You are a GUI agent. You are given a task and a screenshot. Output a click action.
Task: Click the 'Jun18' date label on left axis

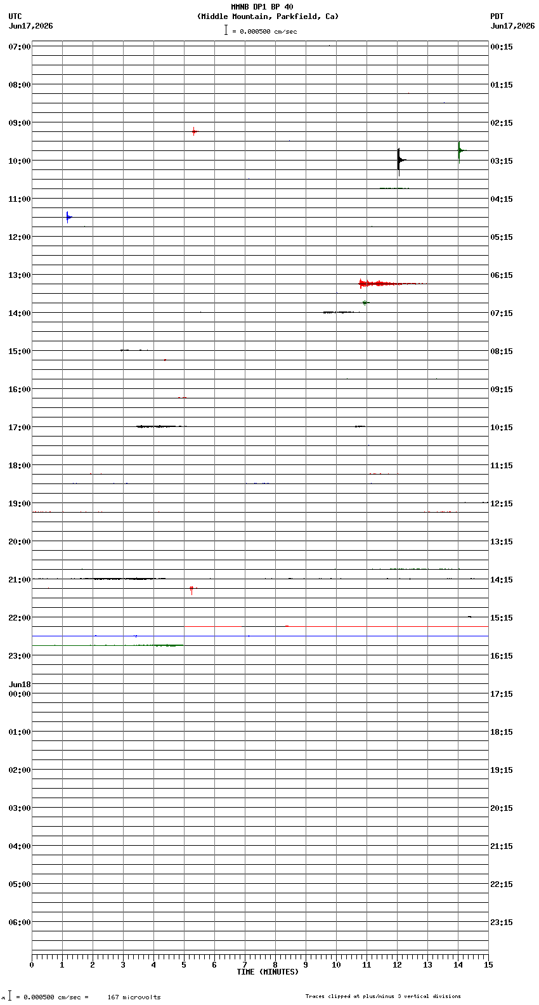tap(20, 685)
